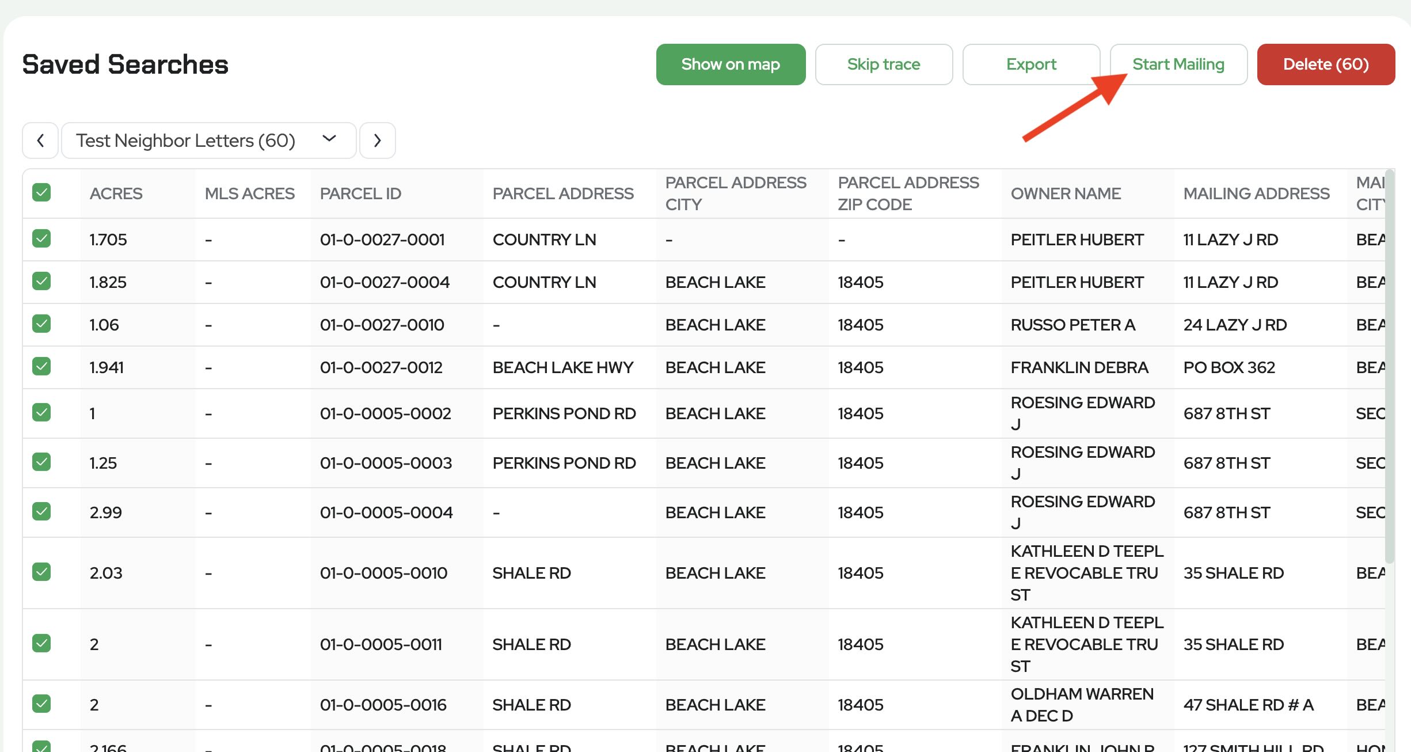This screenshot has width=1411, height=752.
Task: Sort by the ACRES column header
Action: [116, 193]
